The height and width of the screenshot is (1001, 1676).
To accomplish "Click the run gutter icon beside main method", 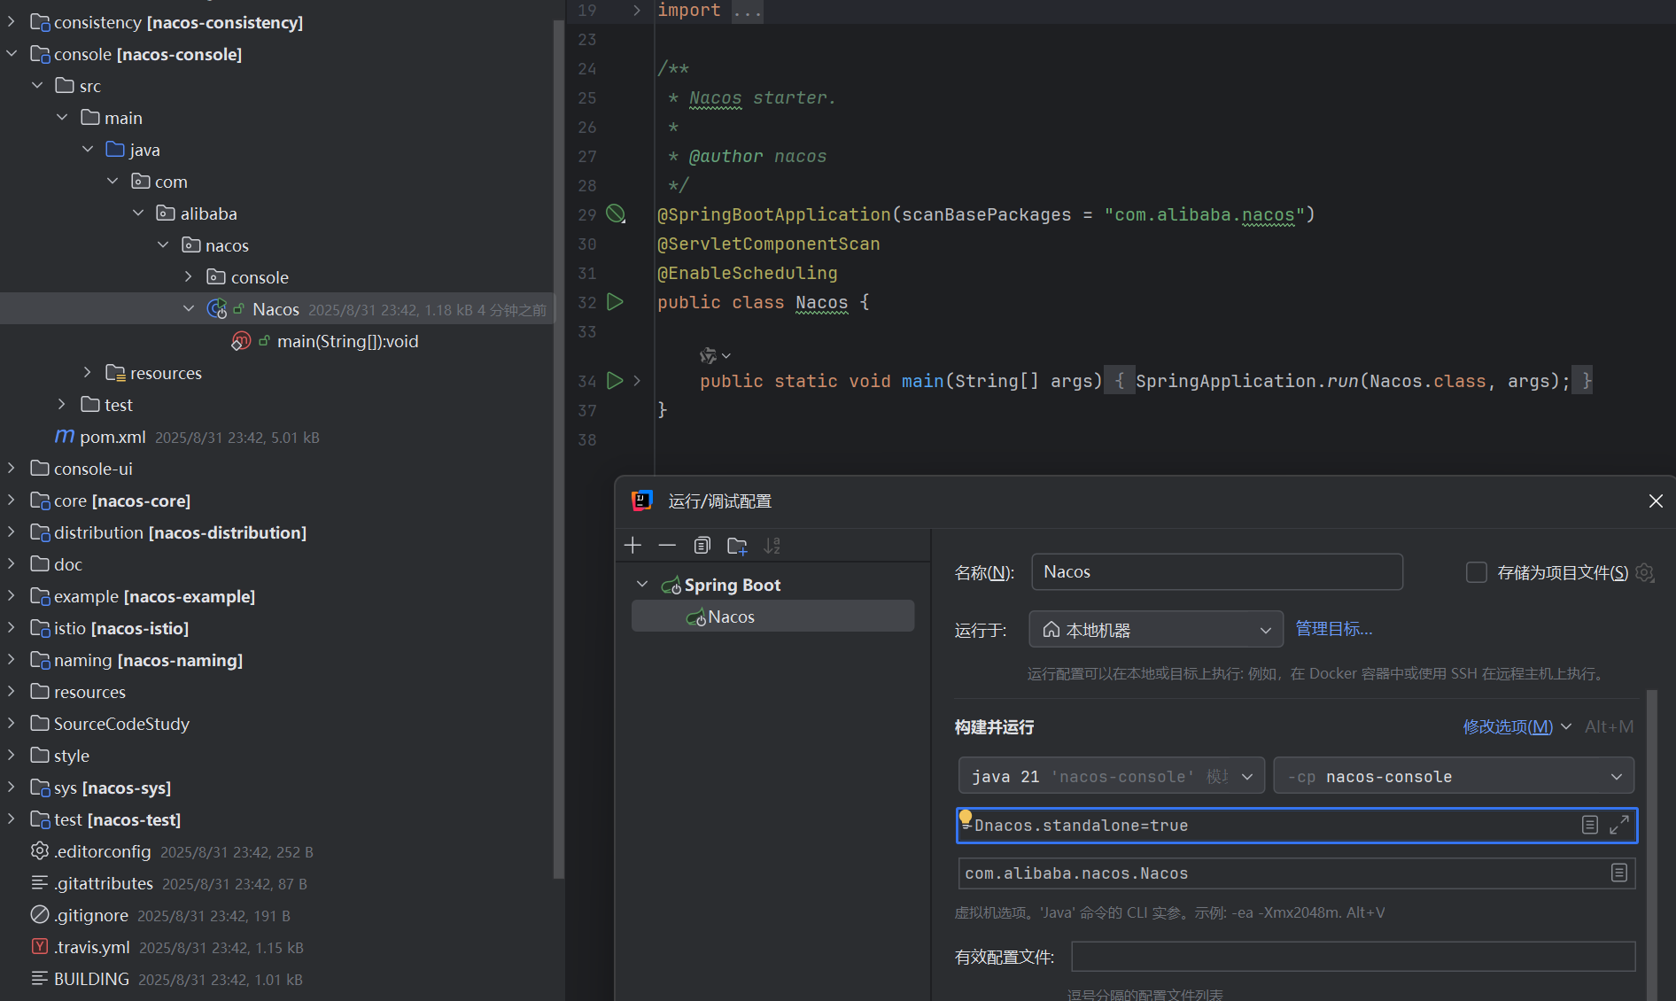I will pyautogui.click(x=615, y=381).
